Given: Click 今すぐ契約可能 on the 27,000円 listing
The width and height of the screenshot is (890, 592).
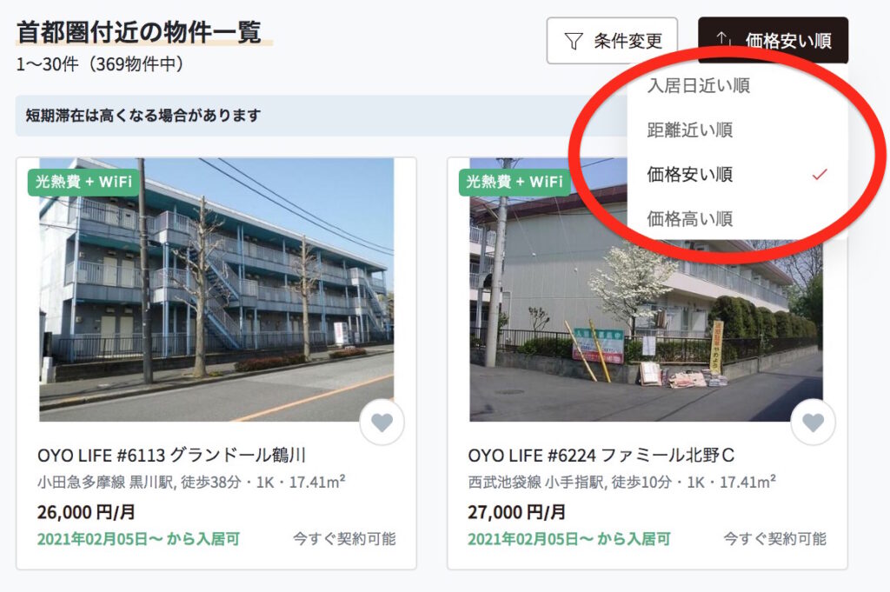Looking at the screenshot, I should [774, 539].
